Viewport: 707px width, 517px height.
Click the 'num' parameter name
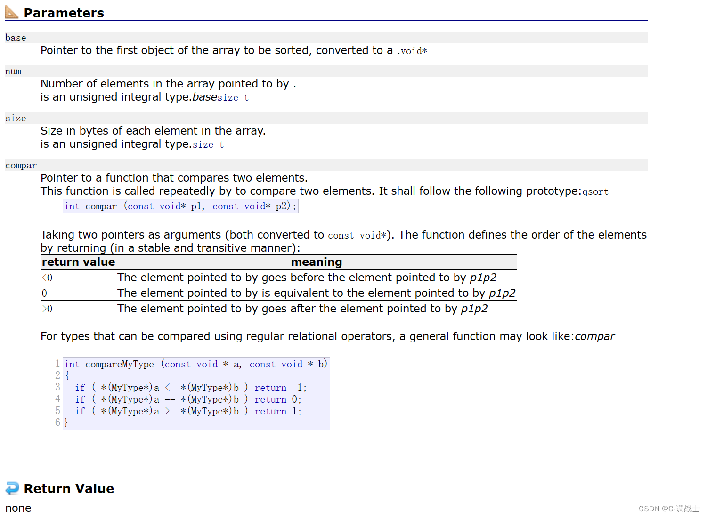point(13,72)
